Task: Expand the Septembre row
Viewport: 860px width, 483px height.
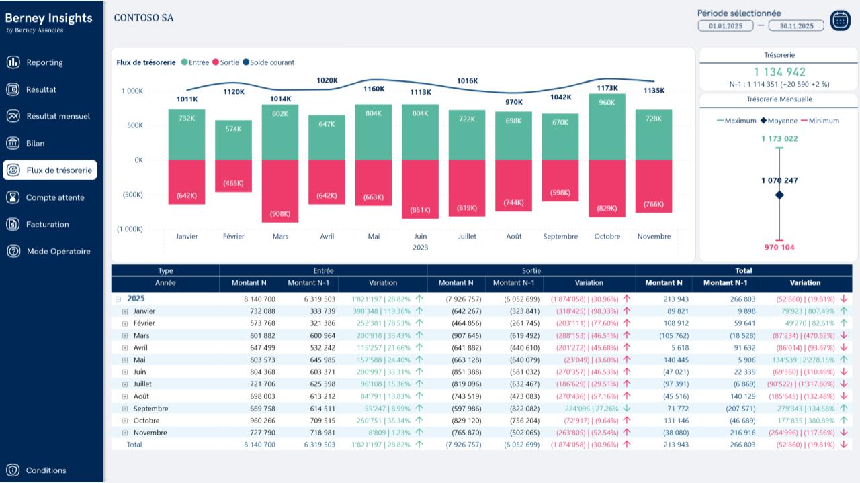Action: click(124, 409)
